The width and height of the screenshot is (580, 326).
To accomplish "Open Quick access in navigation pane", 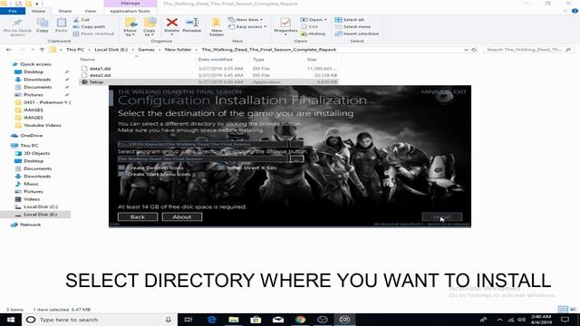I will pos(35,64).
